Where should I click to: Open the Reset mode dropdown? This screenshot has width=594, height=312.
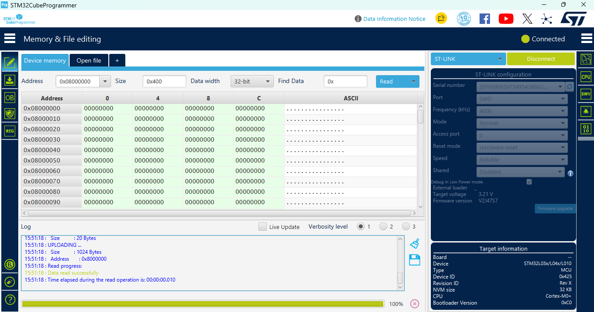tap(522, 148)
